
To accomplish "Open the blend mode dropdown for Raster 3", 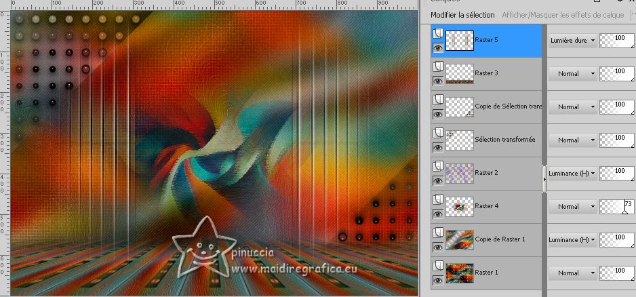I will 573,74.
